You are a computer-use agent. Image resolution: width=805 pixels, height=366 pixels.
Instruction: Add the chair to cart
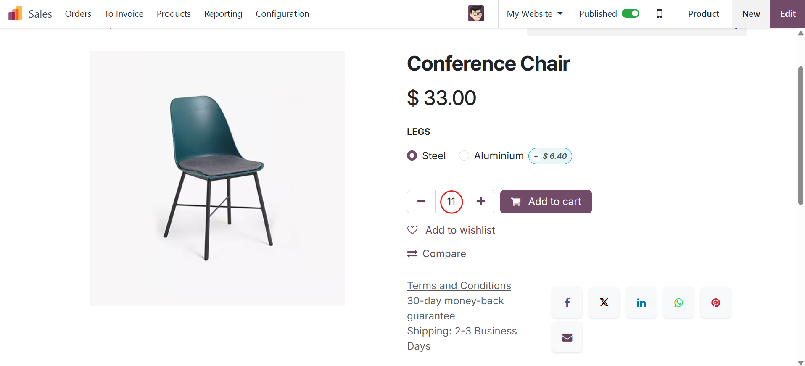(546, 202)
